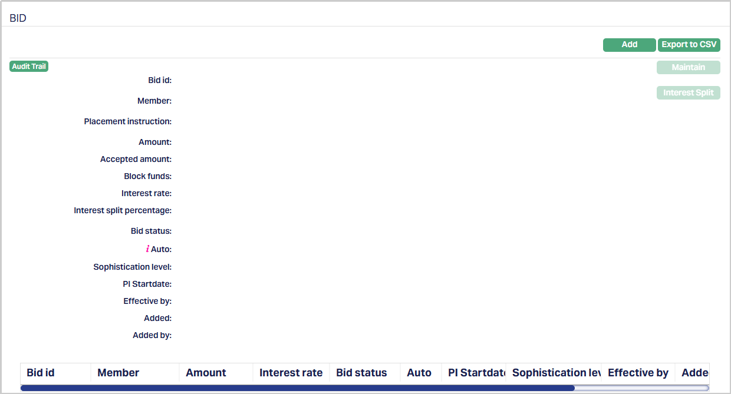The width and height of the screenshot is (731, 394).
Task: Click the Bid status column header
Action: pos(361,373)
